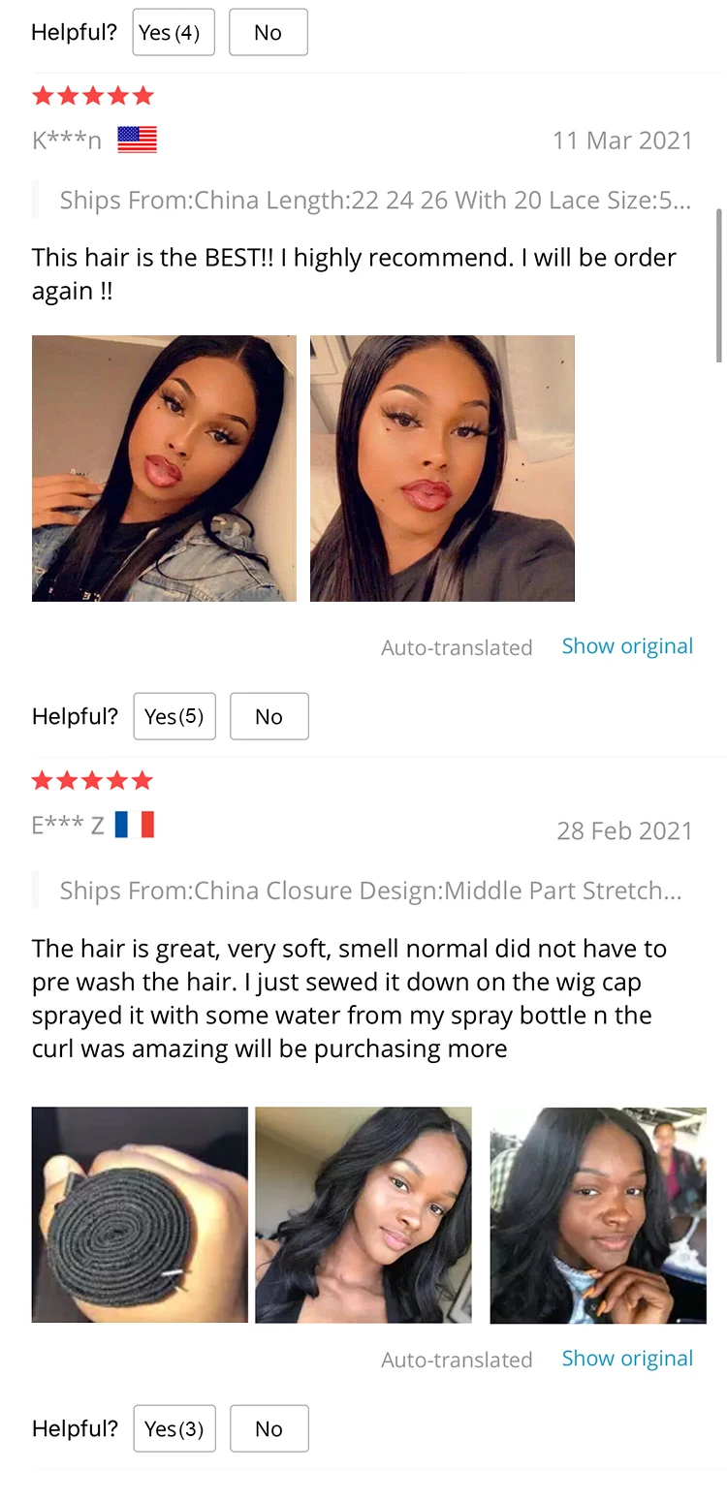Image resolution: width=727 pixels, height=1502 pixels.
Task: Open K***n's second selfie photo
Action: pyautogui.click(x=442, y=468)
